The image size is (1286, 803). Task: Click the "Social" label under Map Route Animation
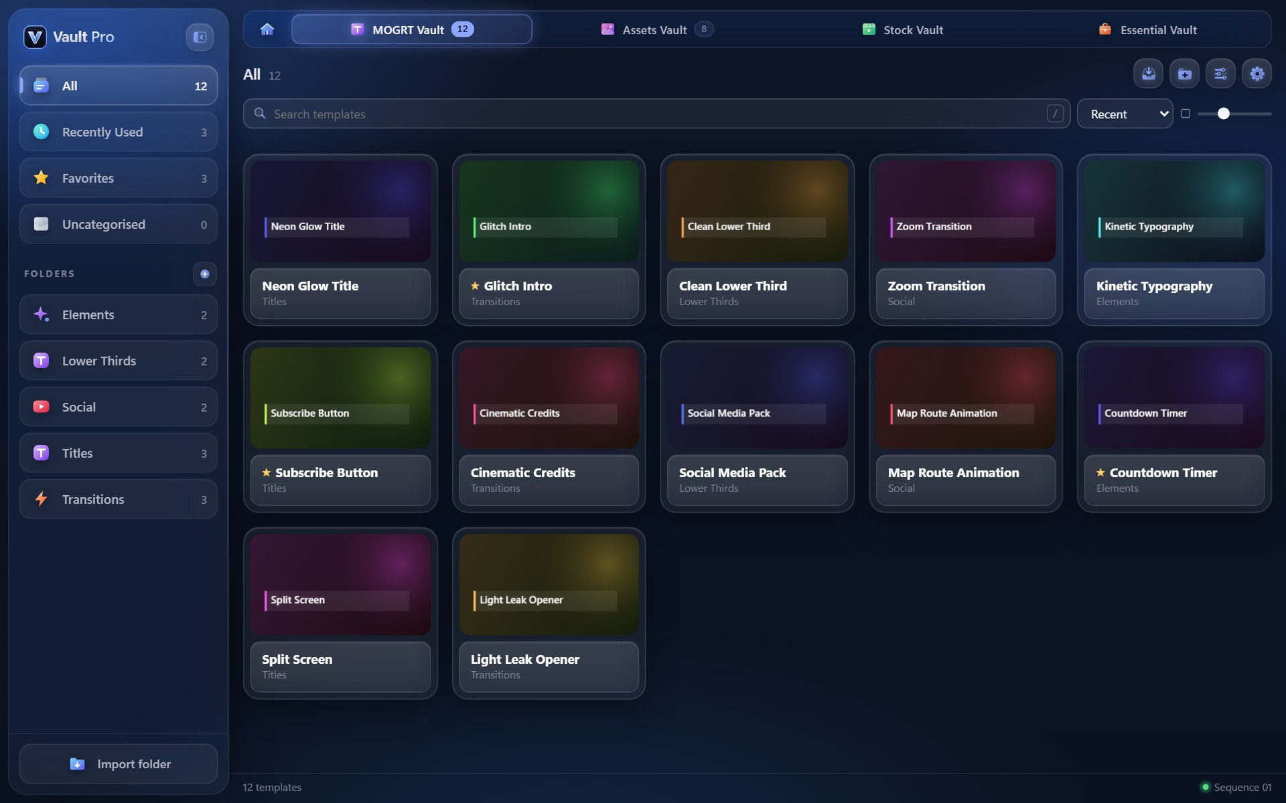point(901,488)
